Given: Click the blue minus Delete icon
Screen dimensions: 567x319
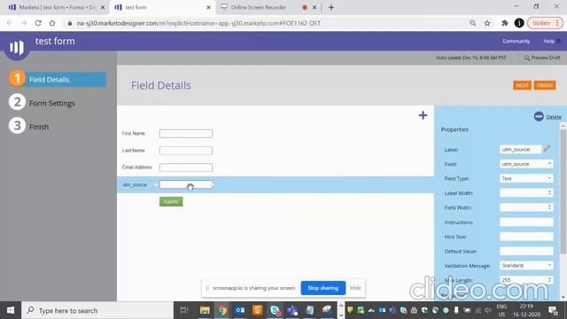Looking at the screenshot, I should tap(539, 116).
